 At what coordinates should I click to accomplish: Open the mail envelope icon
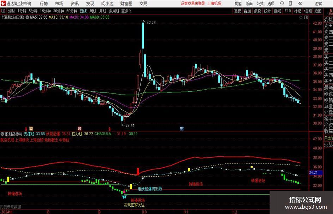point(300,4)
